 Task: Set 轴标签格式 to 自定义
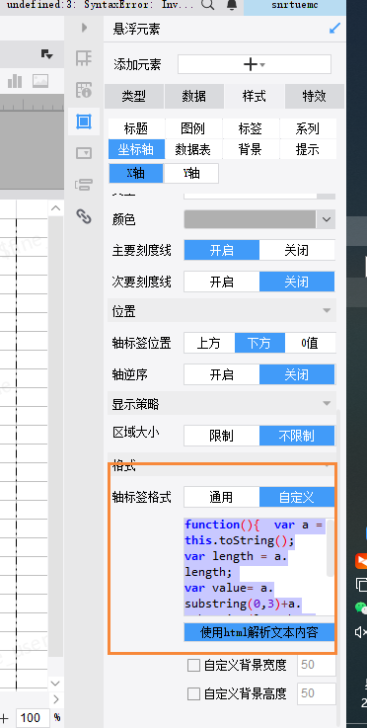297,497
